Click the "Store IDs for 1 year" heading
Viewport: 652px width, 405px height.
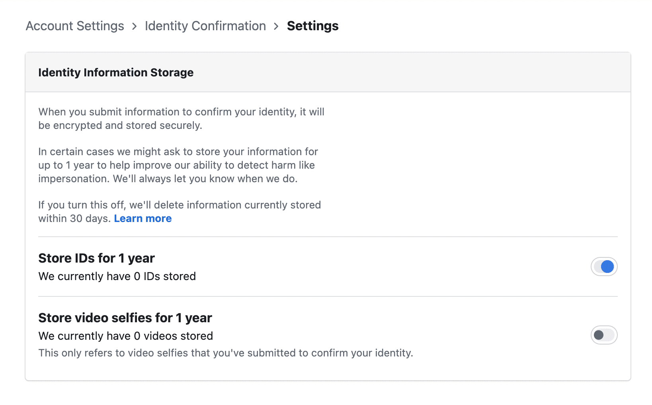pos(96,258)
